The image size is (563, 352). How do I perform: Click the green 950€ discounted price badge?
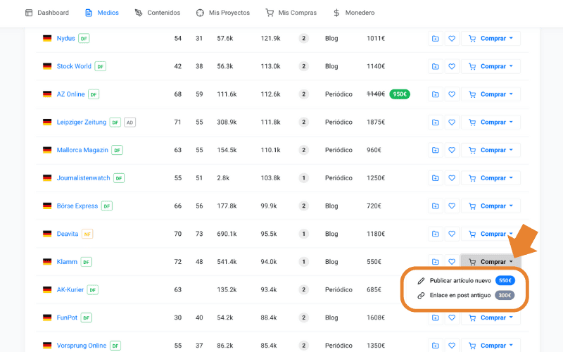click(x=400, y=94)
